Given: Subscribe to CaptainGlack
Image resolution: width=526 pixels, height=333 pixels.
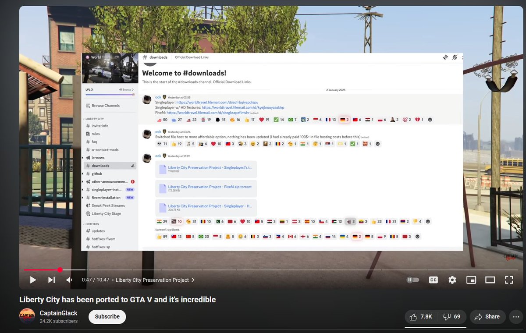Looking at the screenshot, I should tap(107, 316).
